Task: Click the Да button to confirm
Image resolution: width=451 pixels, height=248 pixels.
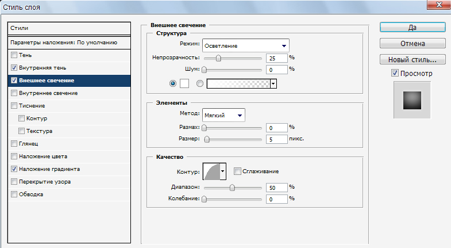Action: point(412,27)
